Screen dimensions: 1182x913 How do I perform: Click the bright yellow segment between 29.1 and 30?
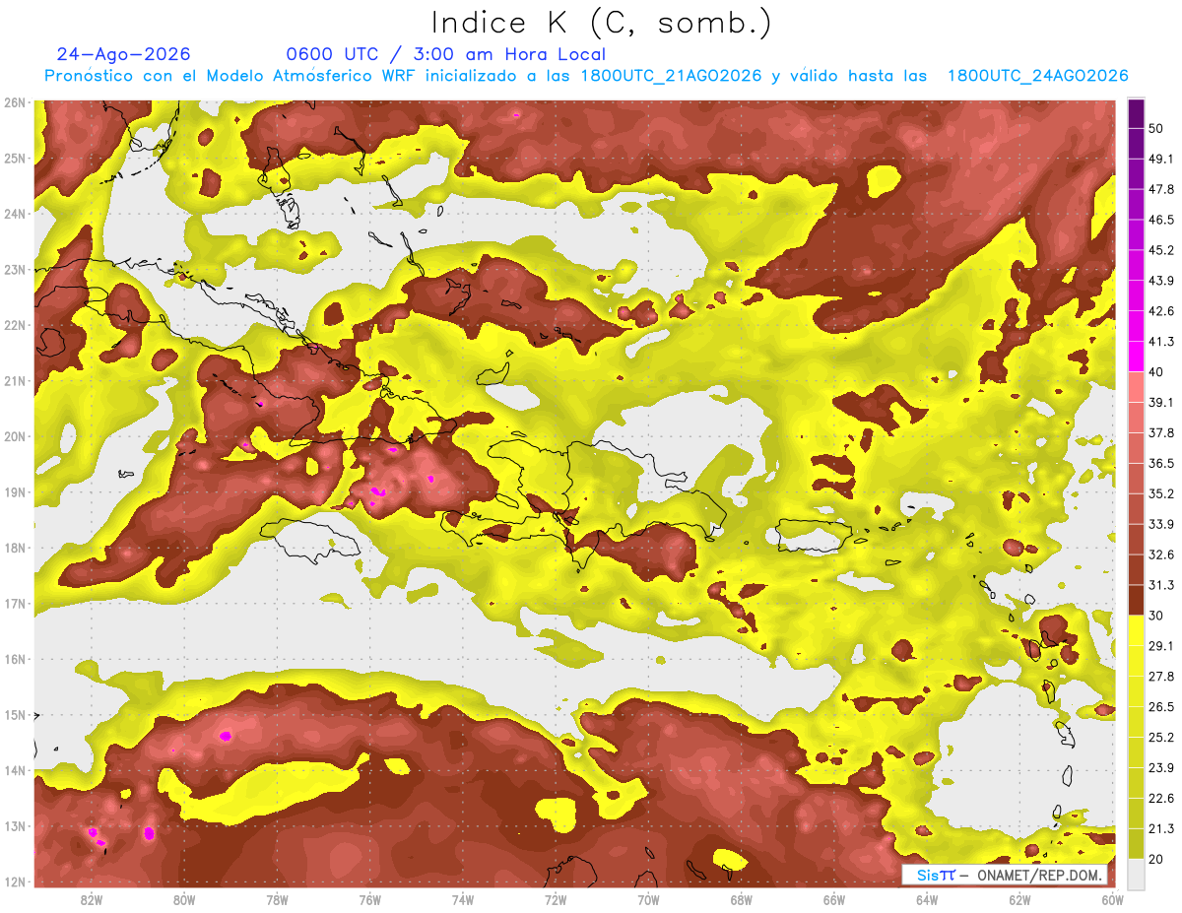pyautogui.click(x=1137, y=629)
